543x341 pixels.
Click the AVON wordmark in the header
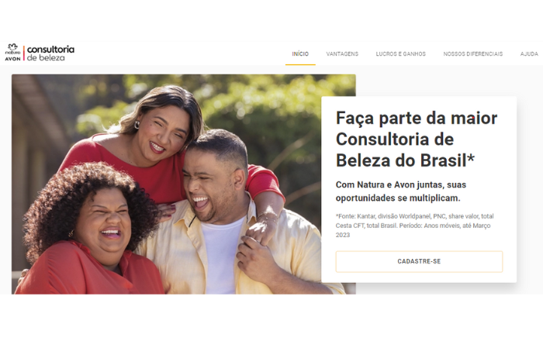(x=13, y=59)
